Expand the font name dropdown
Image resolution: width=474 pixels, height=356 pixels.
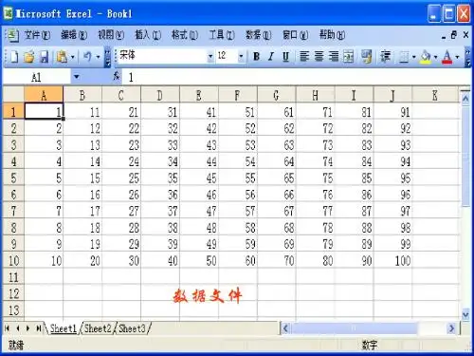pos(210,57)
